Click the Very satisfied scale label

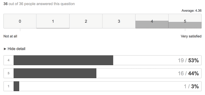[191, 36]
